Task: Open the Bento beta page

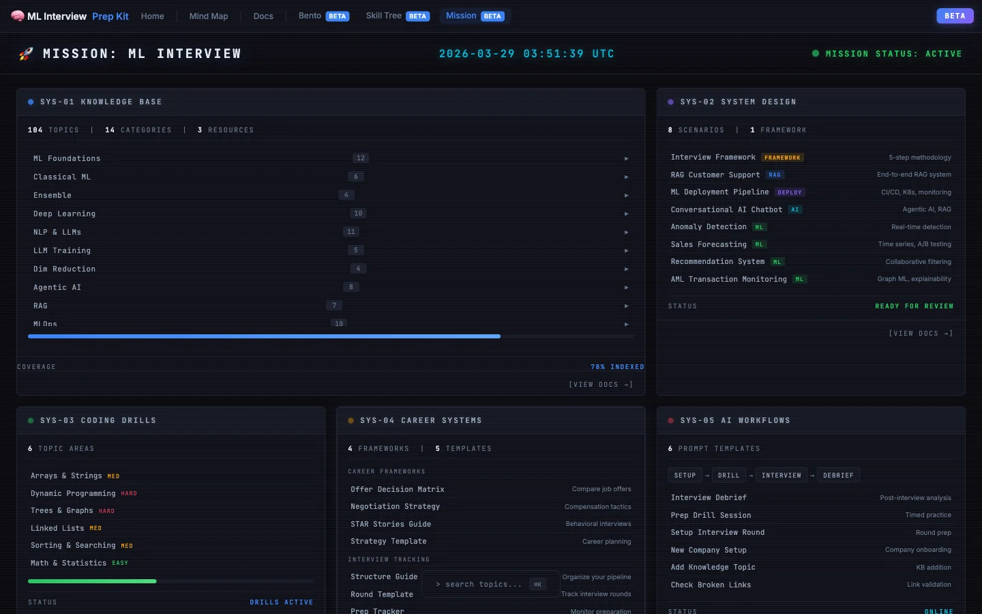Action: 324,16
